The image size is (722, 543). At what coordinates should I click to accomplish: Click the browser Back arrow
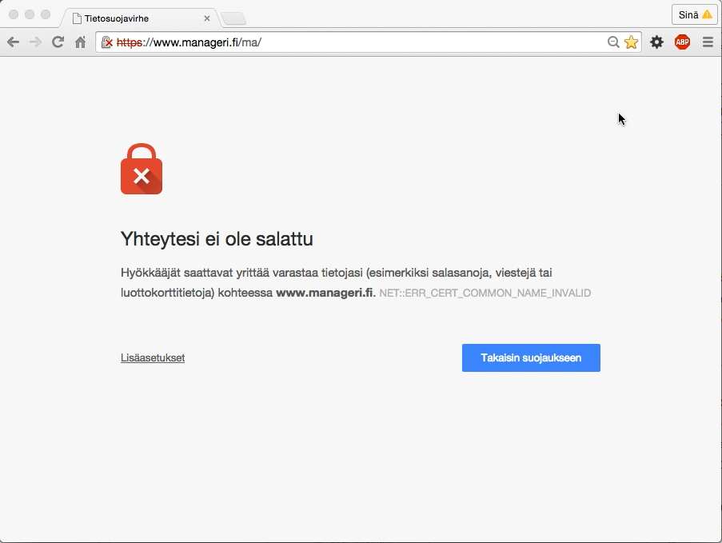point(13,42)
